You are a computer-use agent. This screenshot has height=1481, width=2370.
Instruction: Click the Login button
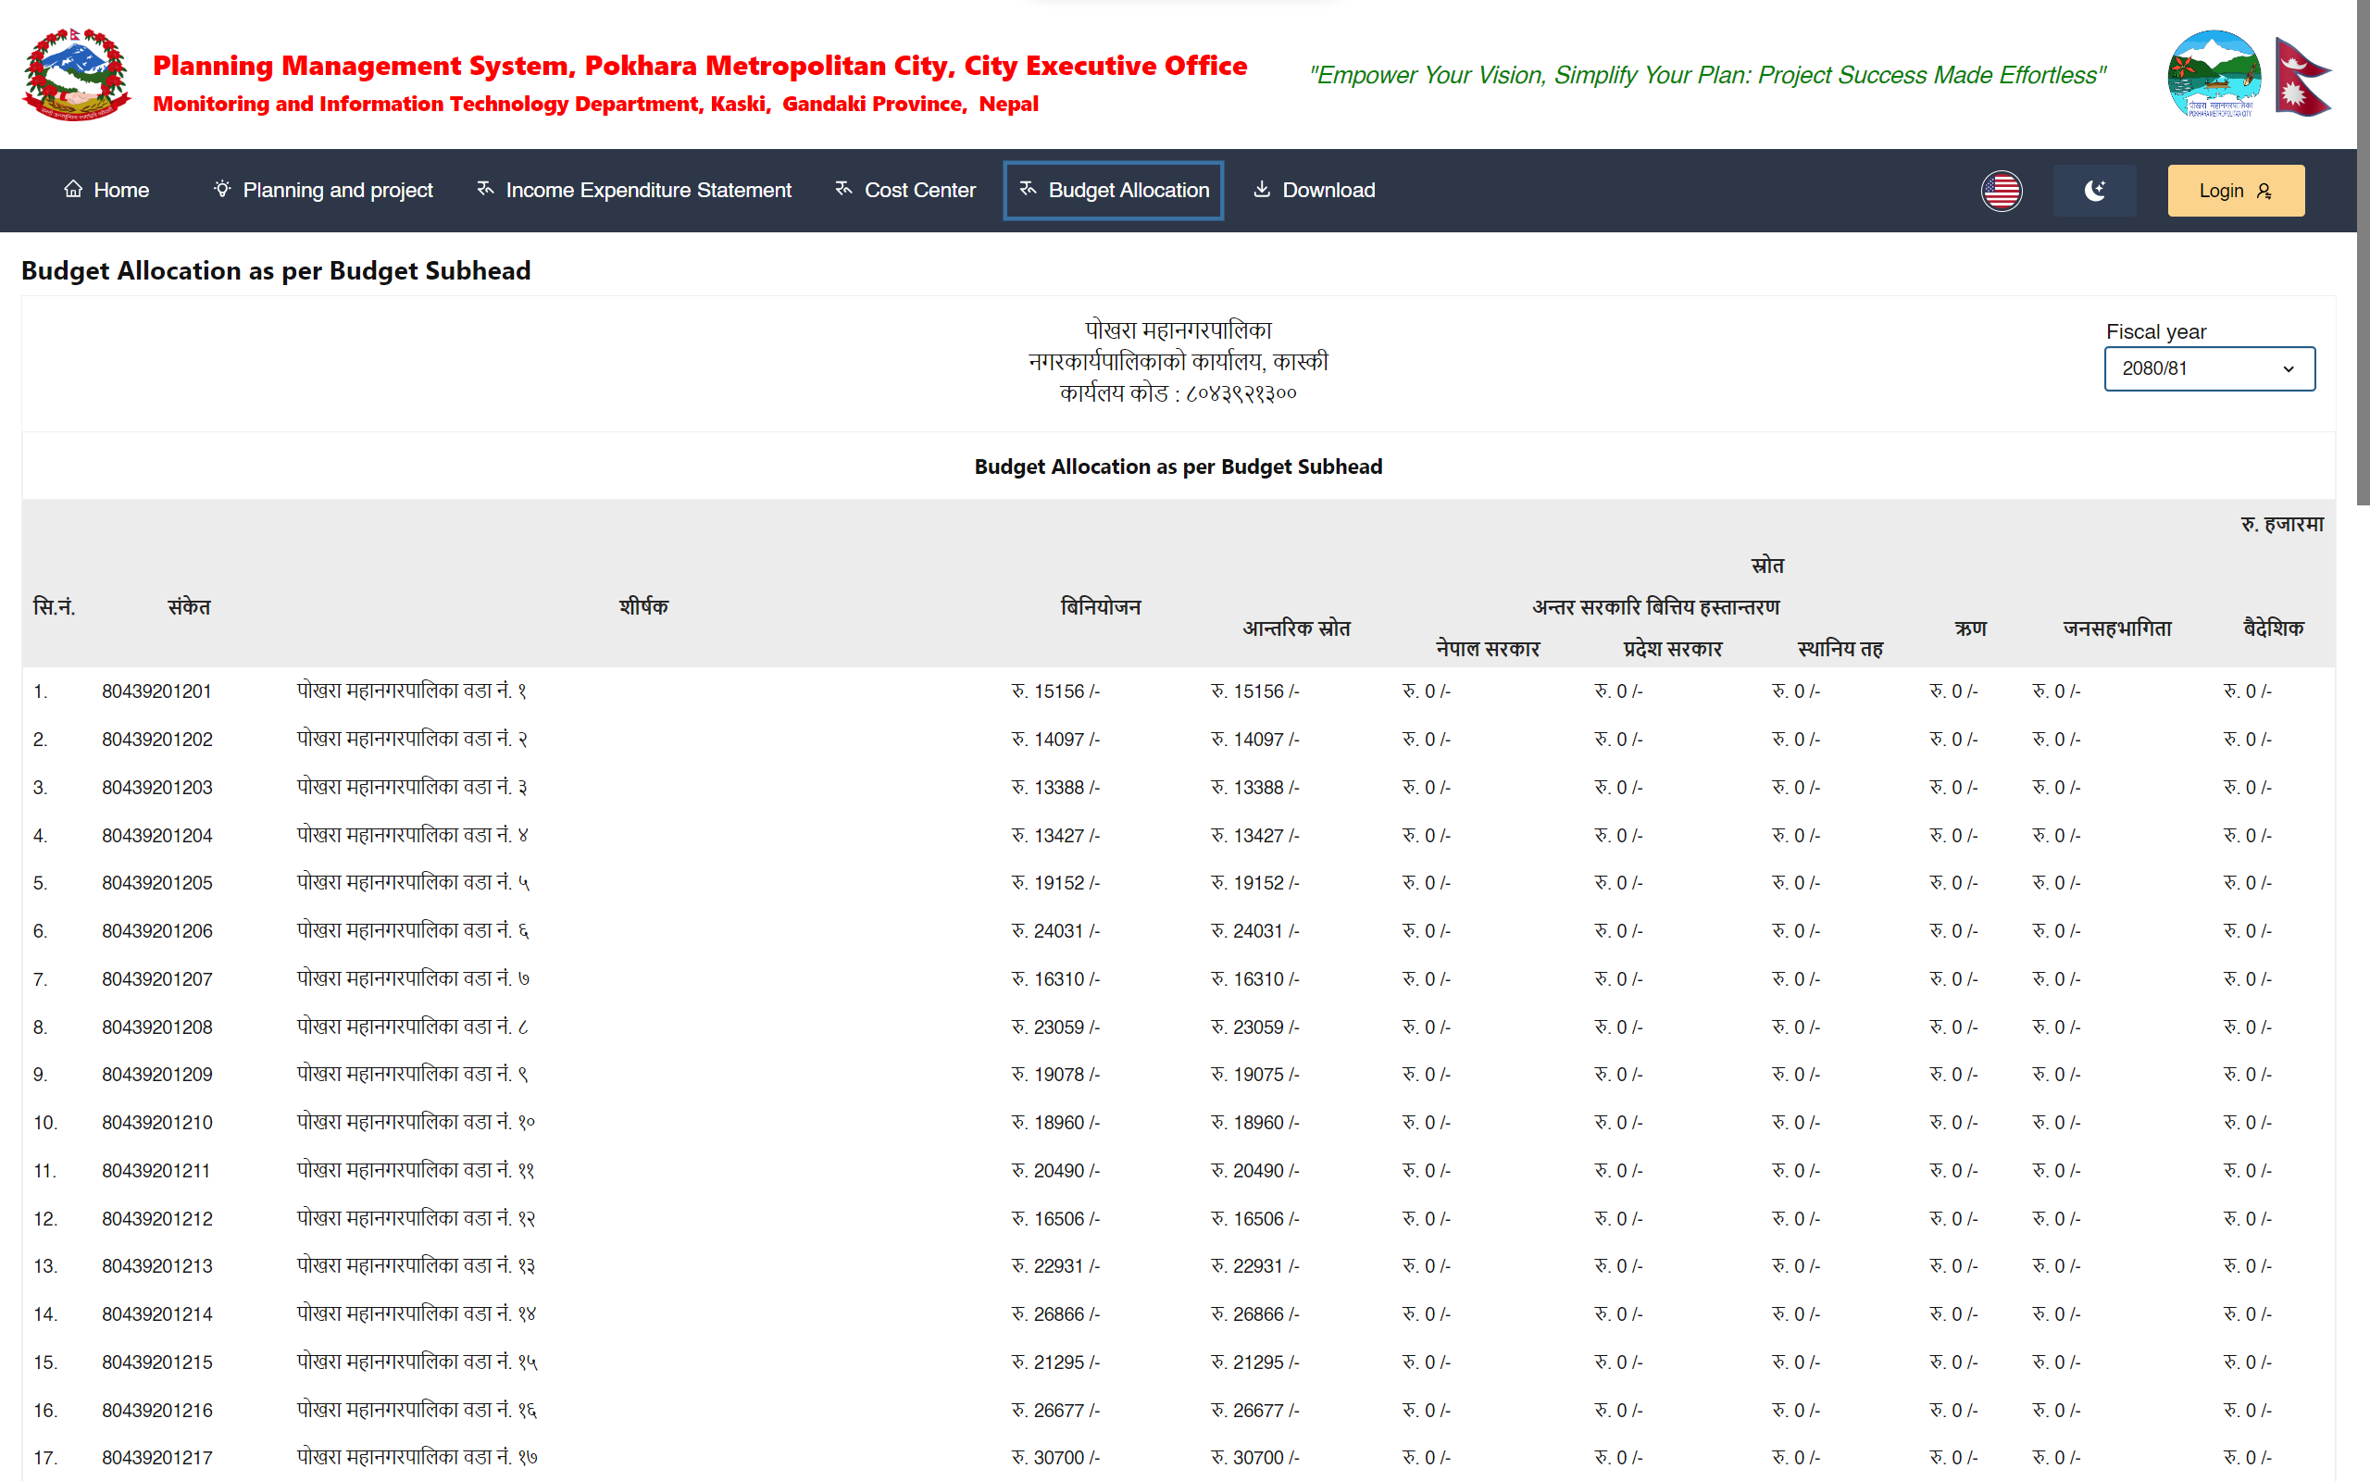click(x=2235, y=191)
